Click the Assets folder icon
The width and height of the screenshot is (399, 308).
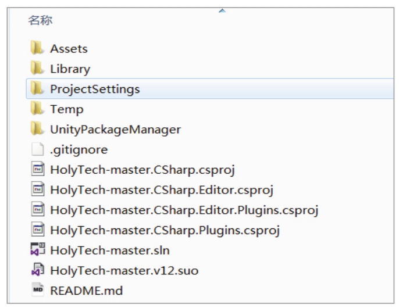tap(37, 48)
